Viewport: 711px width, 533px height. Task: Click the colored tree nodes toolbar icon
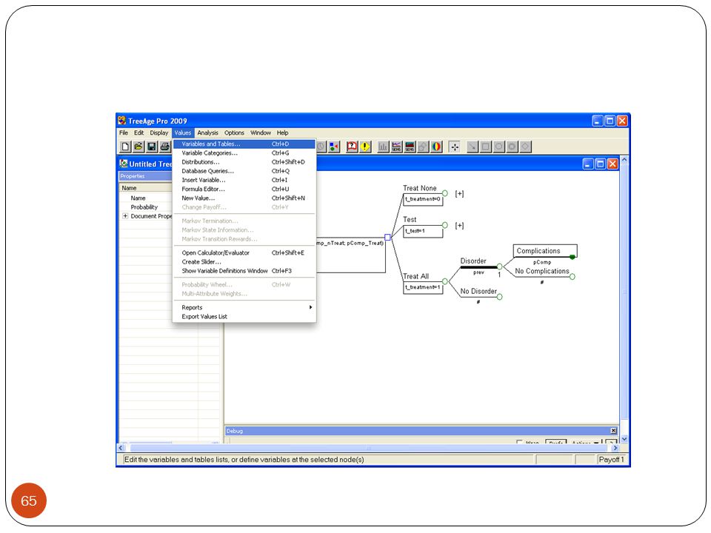pyautogui.click(x=334, y=147)
